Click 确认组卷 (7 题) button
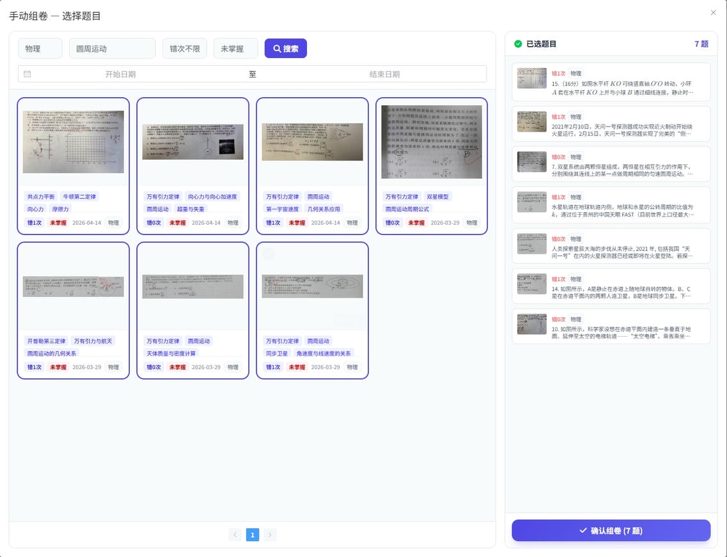This screenshot has width=727, height=557. click(x=611, y=531)
